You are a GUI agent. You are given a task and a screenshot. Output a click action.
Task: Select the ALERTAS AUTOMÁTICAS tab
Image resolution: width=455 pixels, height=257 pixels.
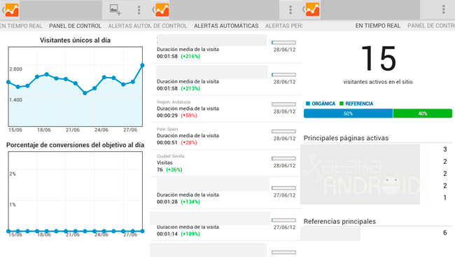(x=226, y=26)
